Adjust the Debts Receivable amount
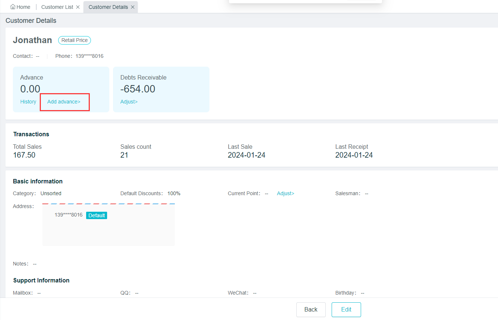The width and height of the screenshot is (498, 320). [x=129, y=102]
